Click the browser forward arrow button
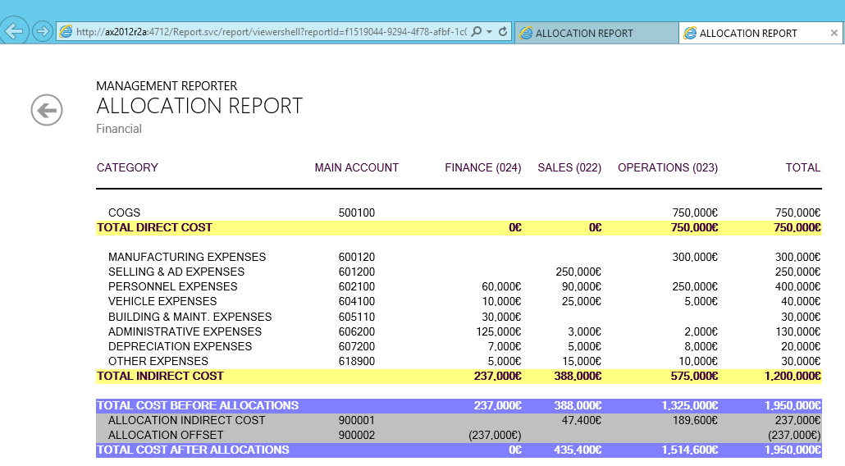This screenshot has width=845, height=466. click(42, 32)
